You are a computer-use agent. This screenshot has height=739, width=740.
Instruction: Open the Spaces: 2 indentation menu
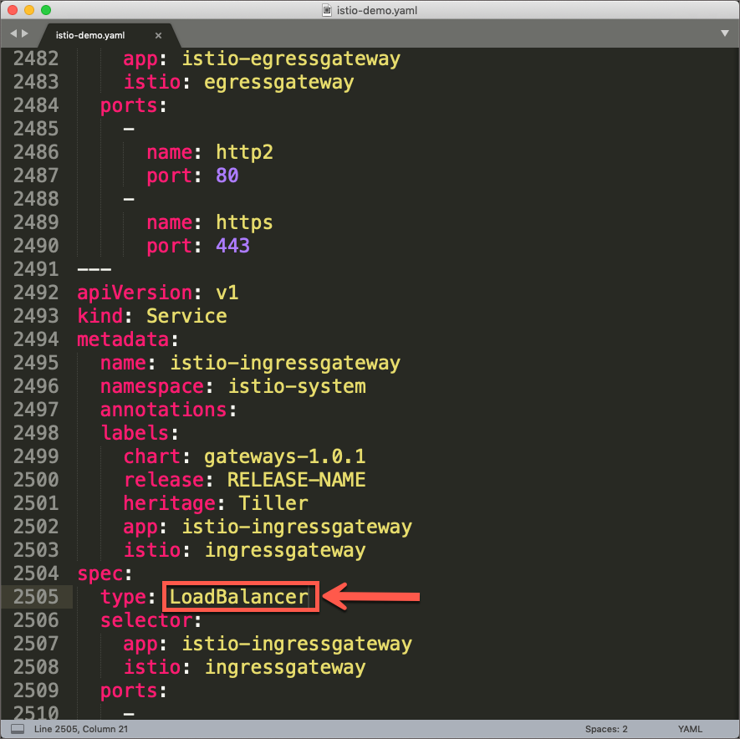coord(606,729)
